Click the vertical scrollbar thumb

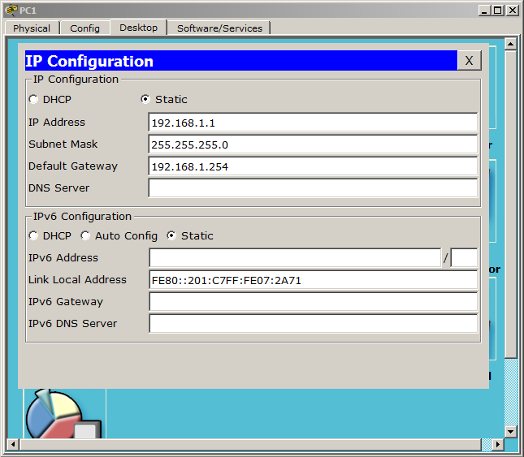[x=511, y=205]
